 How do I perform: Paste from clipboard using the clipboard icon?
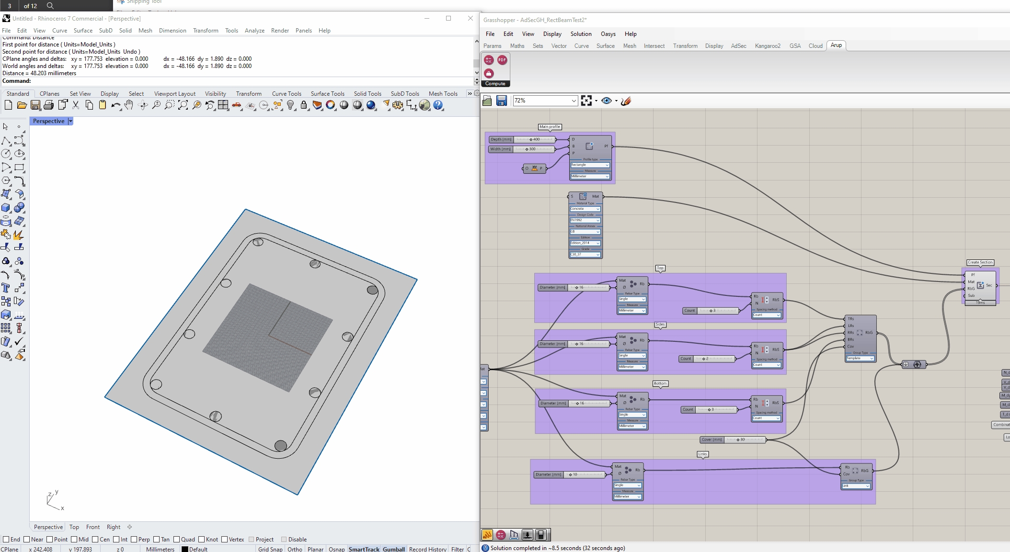103,105
